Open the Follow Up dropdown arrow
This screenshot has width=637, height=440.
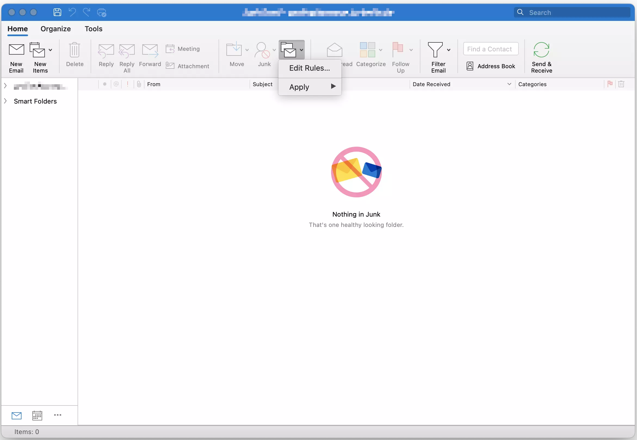[411, 50]
